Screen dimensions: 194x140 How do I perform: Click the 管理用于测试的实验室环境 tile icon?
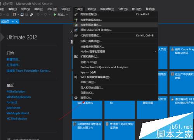coord(107,124)
